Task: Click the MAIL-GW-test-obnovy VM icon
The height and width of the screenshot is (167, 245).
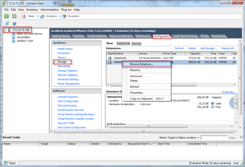Action: pyautogui.click(x=13, y=34)
